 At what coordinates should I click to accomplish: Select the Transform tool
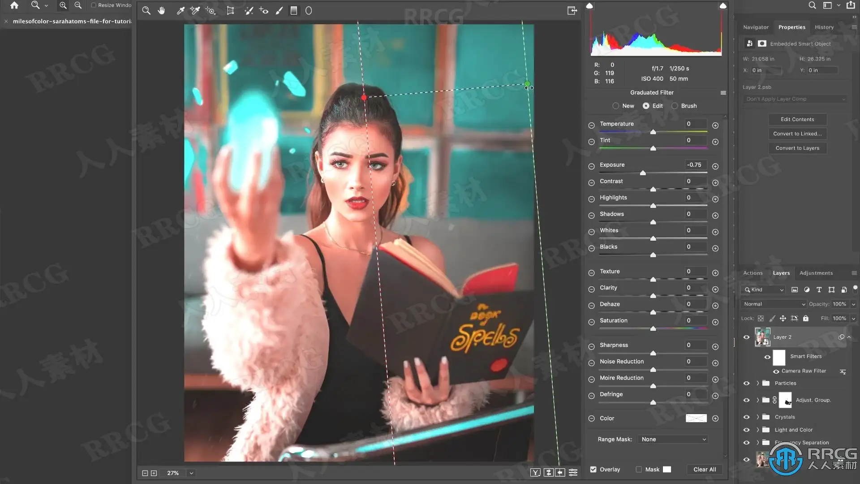coord(230,11)
